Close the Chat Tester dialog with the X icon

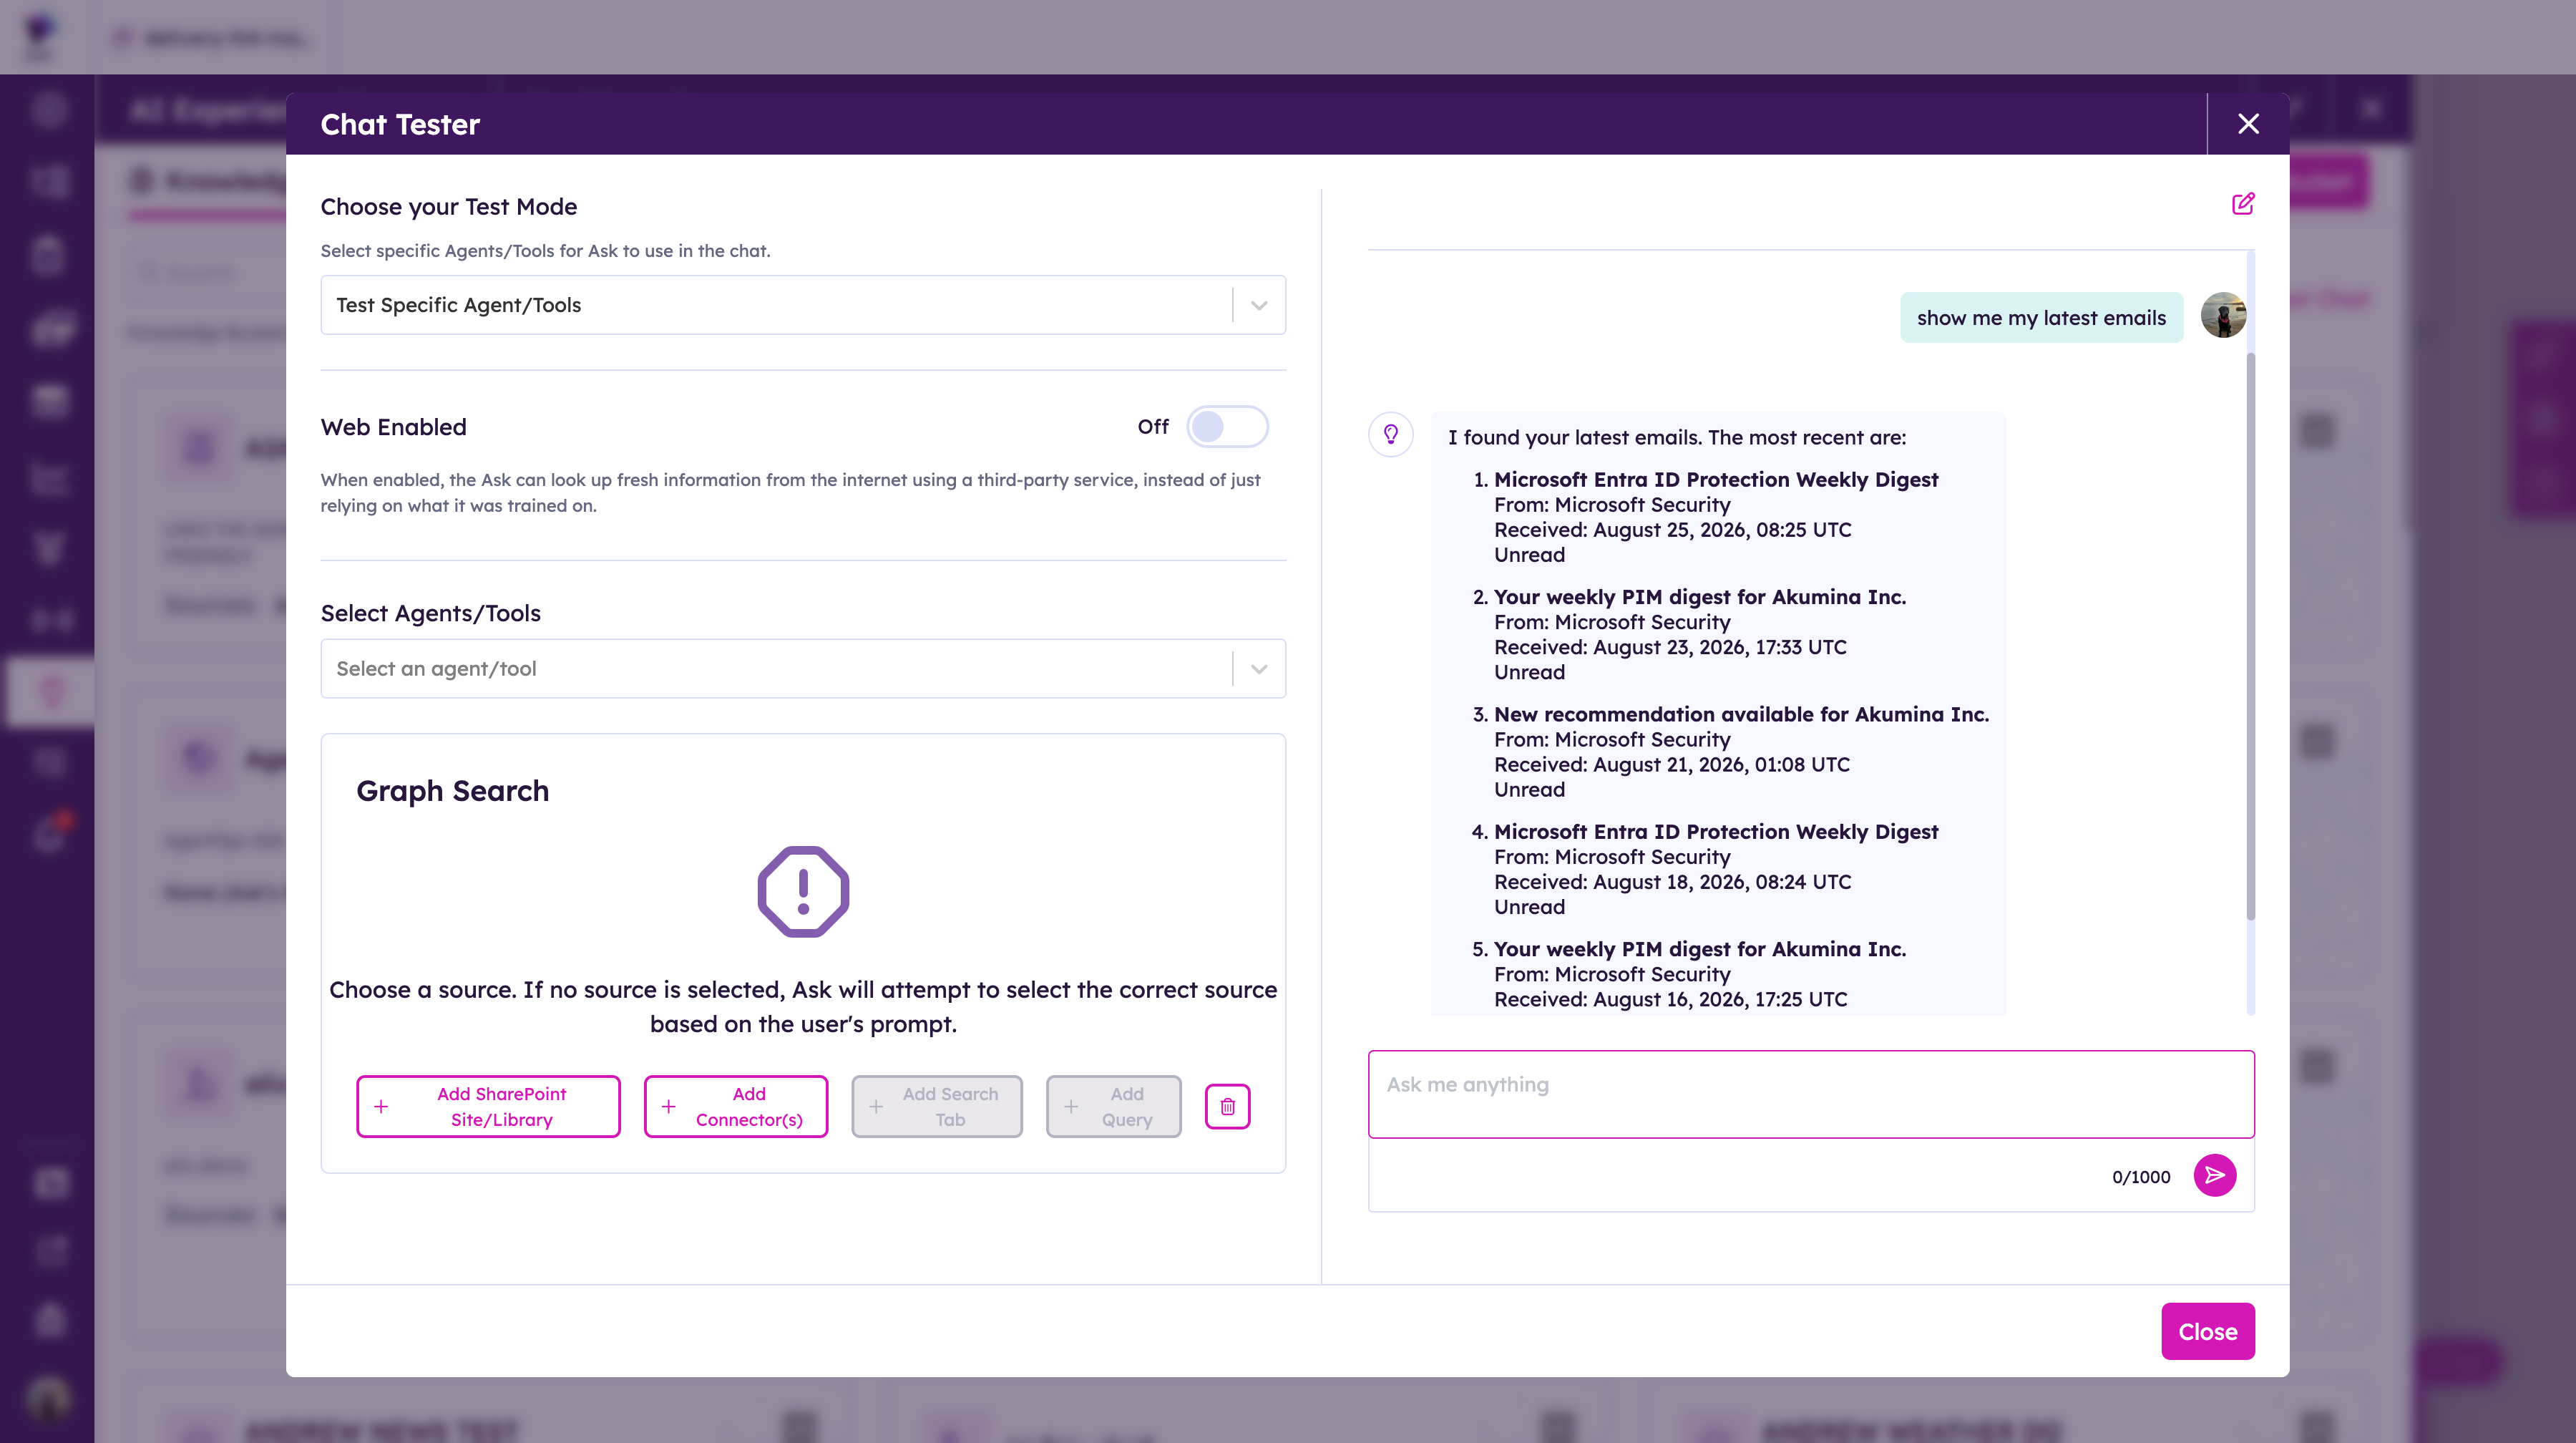[2248, 124]
